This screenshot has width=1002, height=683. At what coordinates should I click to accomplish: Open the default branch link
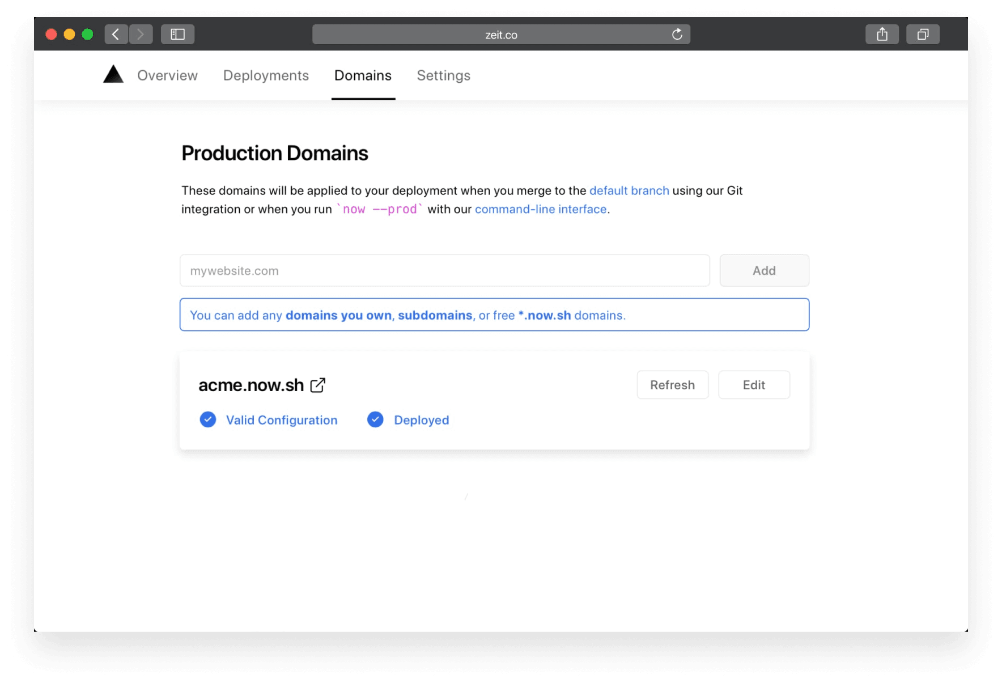tap(629, 190)
